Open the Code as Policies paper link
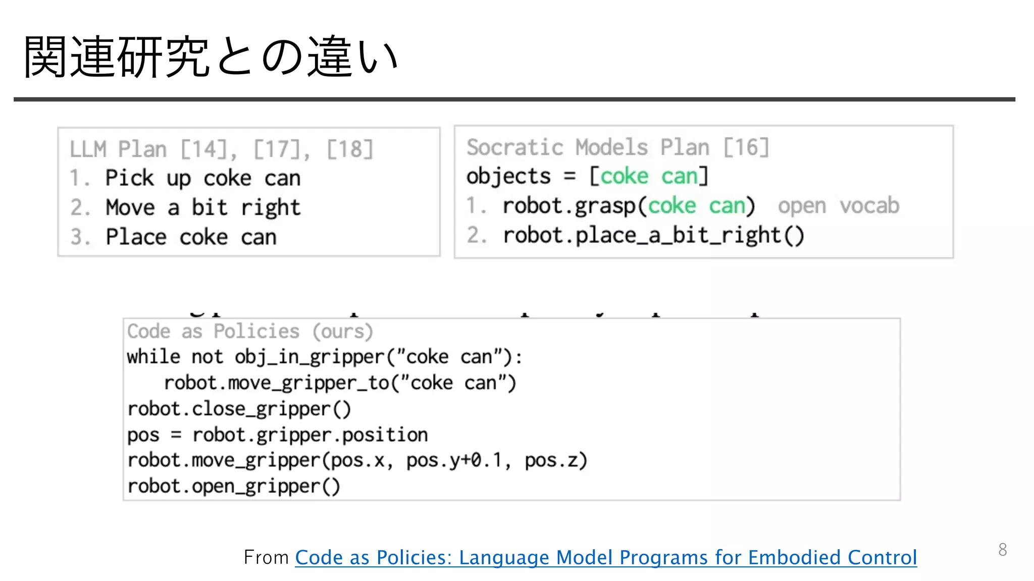1034x581 pixels. click(x=606, y=558)
